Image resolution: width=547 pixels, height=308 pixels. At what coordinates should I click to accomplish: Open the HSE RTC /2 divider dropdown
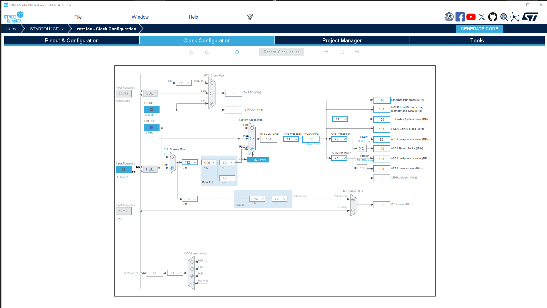184,83
